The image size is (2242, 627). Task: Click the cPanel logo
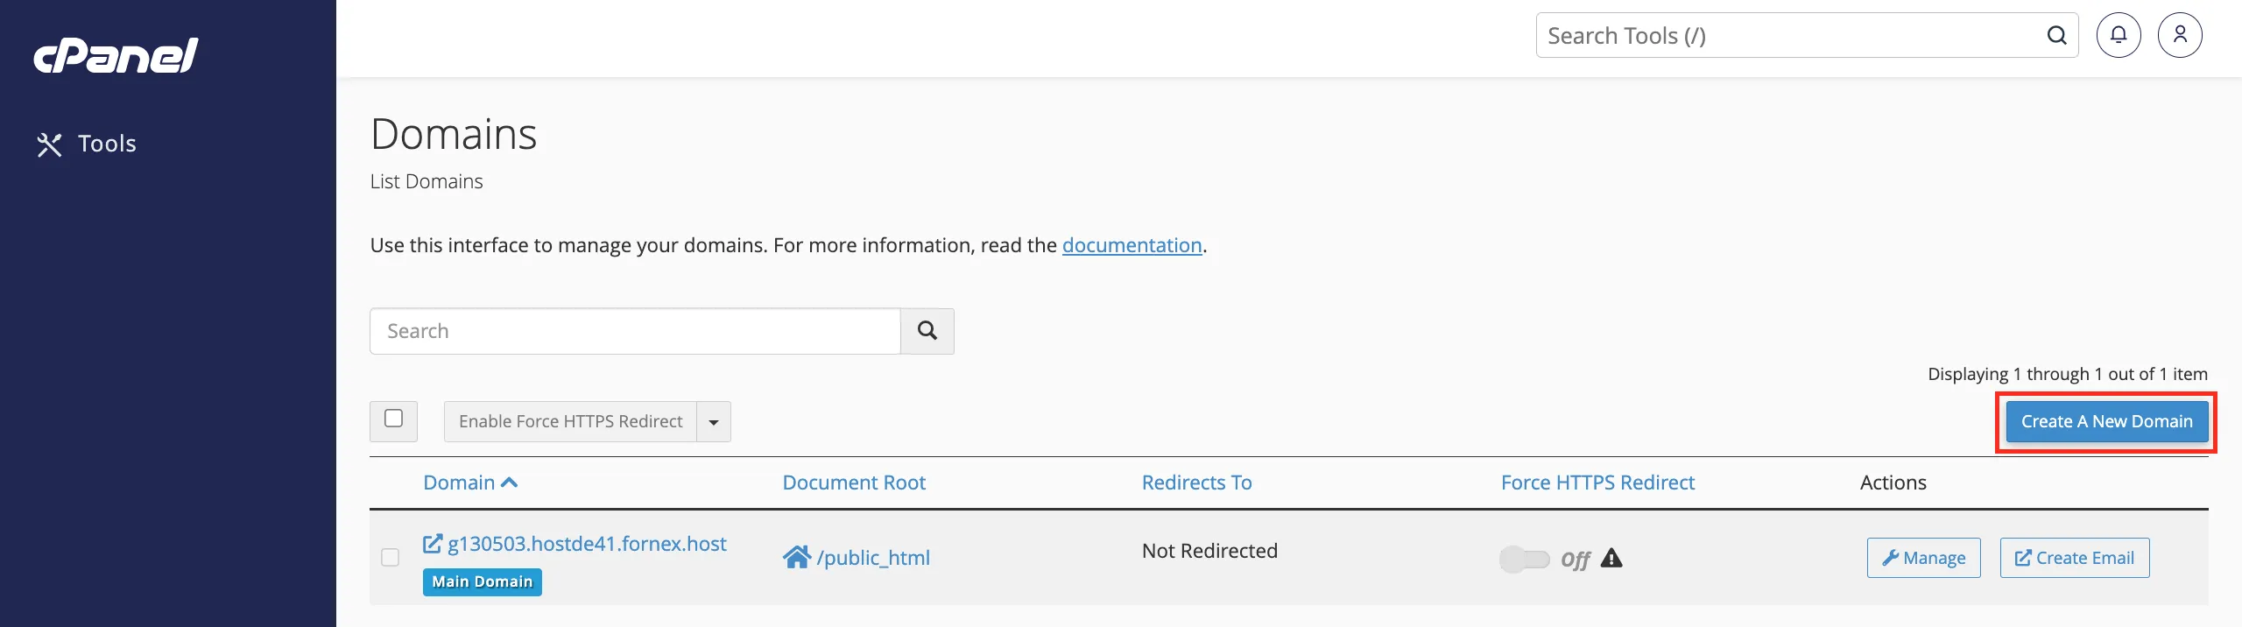[x=116, y=55]
